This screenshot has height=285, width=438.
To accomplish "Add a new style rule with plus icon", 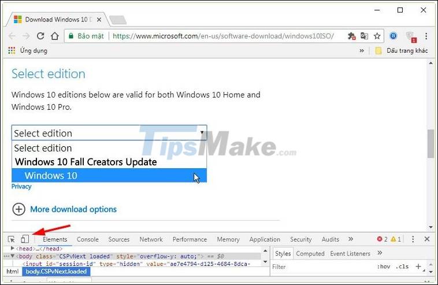I will 418,267.
